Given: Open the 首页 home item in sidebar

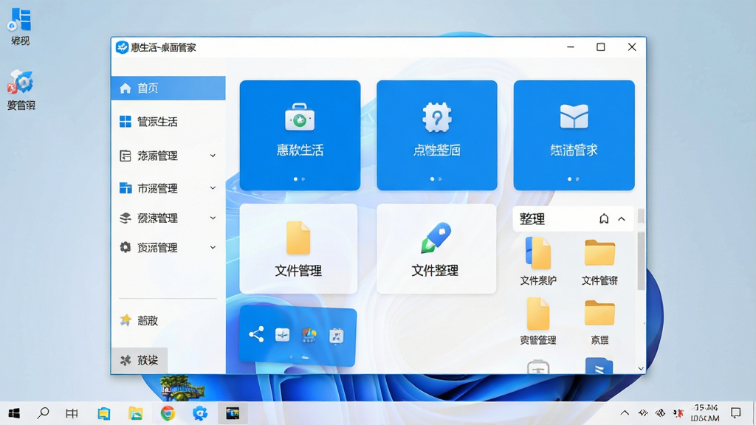Looking at the screenshot, I should (168, 89).
